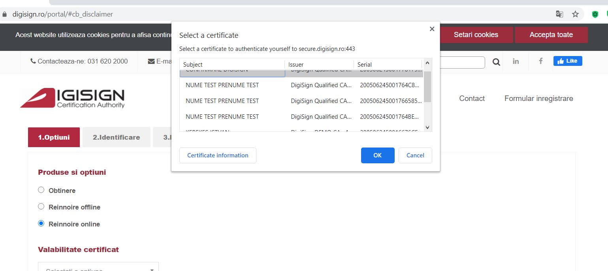Select the Obtinere radio option
The height and width of the screenshot is (271, 608).
click(x=41, y=190)
